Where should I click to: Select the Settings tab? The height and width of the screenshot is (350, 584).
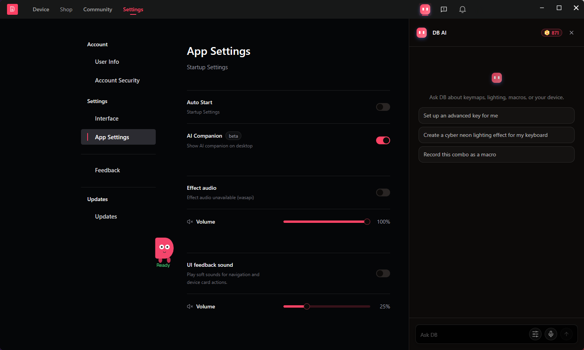point(133,9)
